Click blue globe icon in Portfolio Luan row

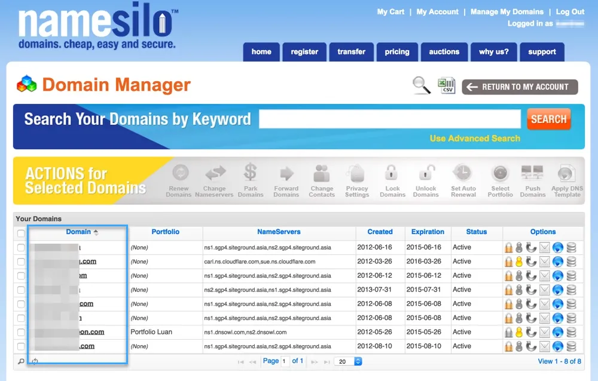point(557,332)
